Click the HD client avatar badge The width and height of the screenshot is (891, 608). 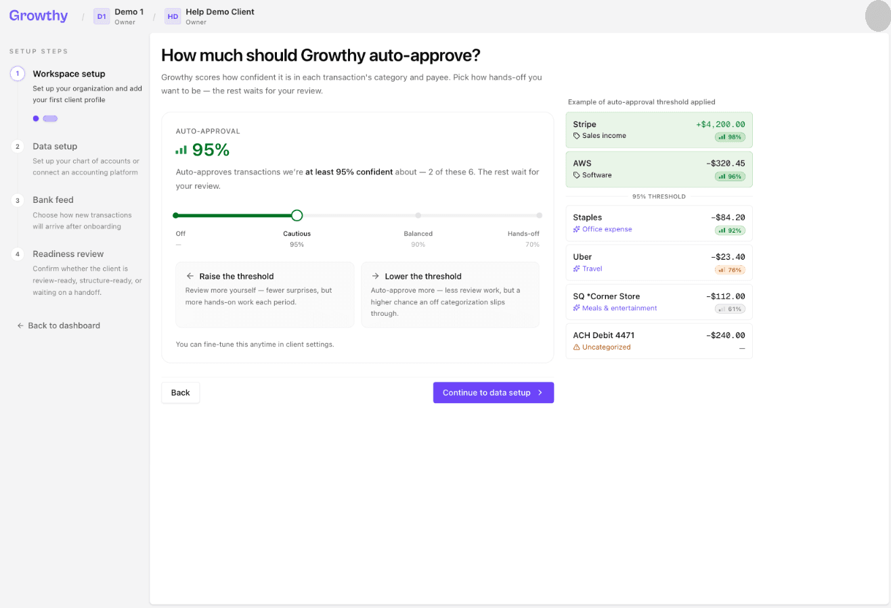point(173,17)
